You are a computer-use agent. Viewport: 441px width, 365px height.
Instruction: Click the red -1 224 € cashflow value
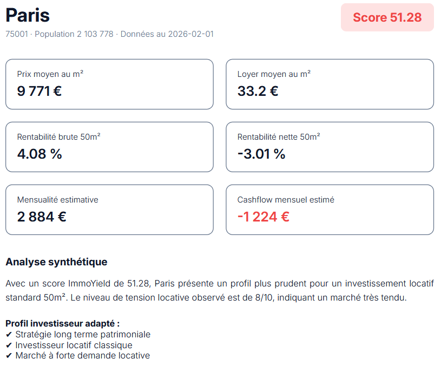(264, 217)
